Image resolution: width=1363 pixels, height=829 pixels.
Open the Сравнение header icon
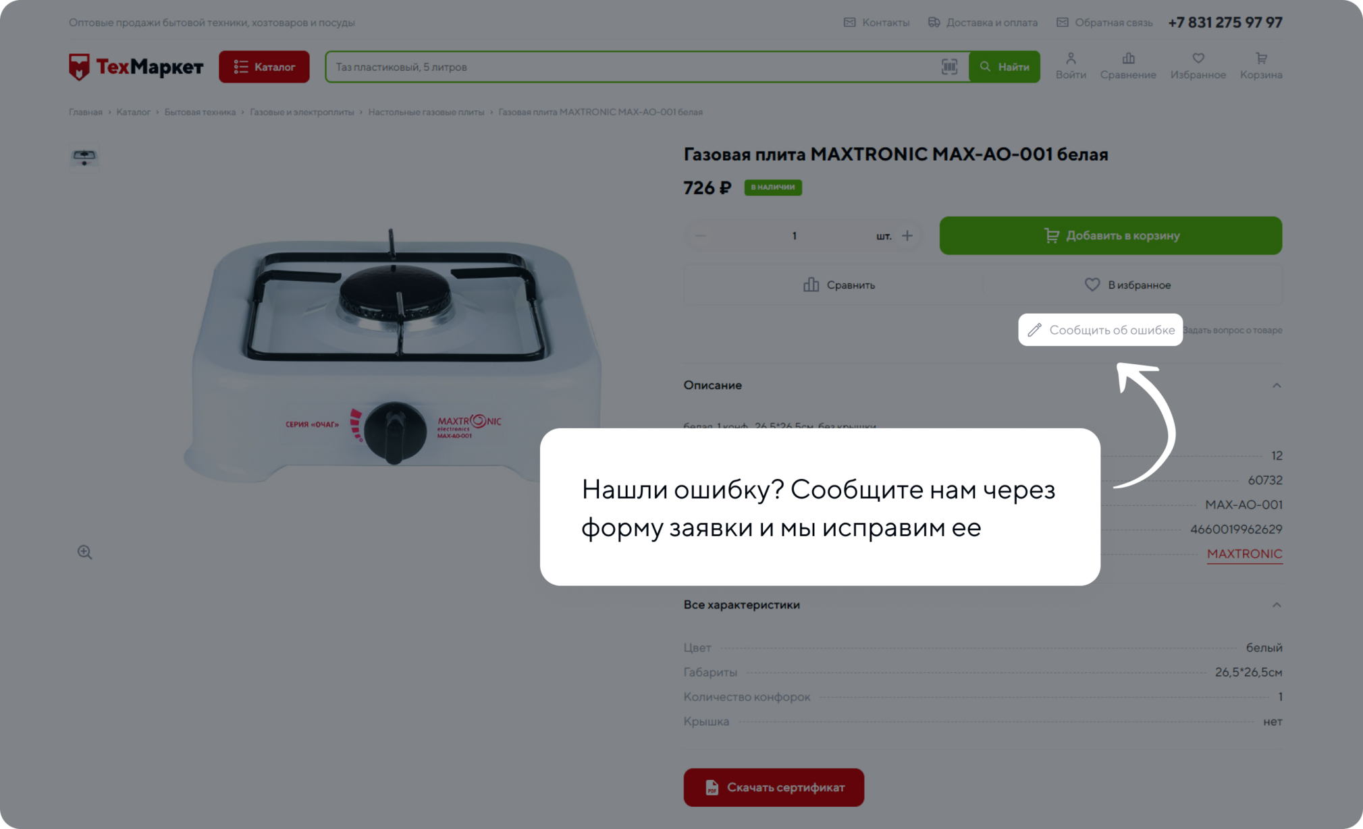click(x=1128, y=66)
